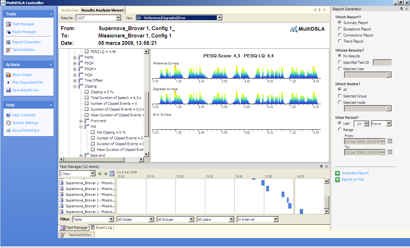Viewport: 410px width, 248px height.
Task: Click the left tab-navigation arrow in the viewer header
Action: point(316,10)
